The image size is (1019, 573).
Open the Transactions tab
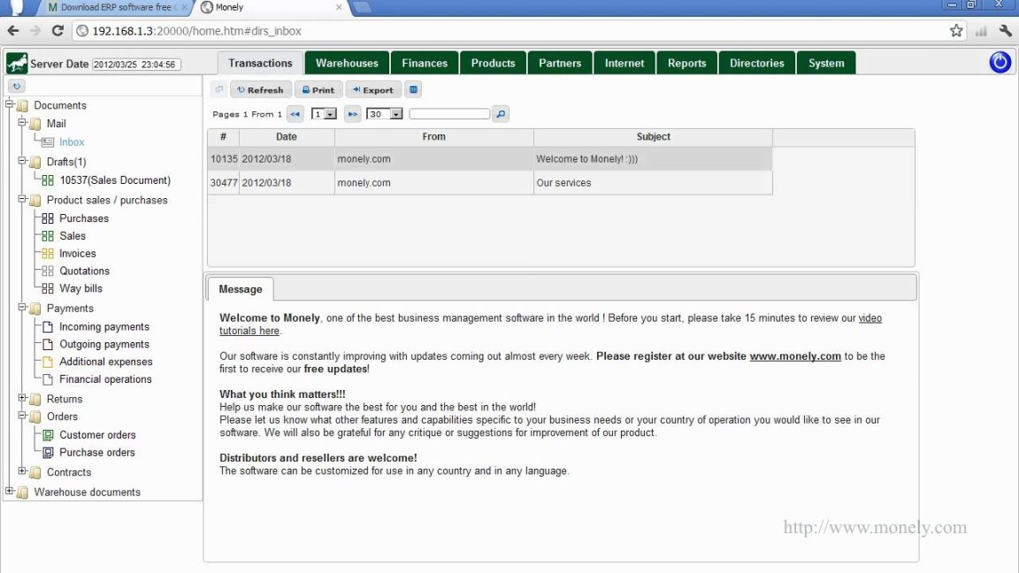(260, 63)
